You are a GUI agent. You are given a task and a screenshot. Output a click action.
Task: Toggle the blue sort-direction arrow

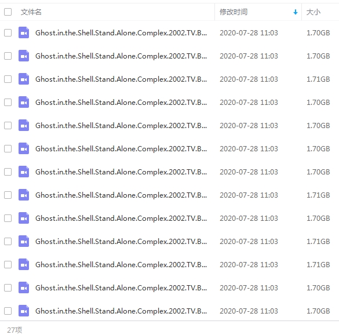tap(296, 12)
